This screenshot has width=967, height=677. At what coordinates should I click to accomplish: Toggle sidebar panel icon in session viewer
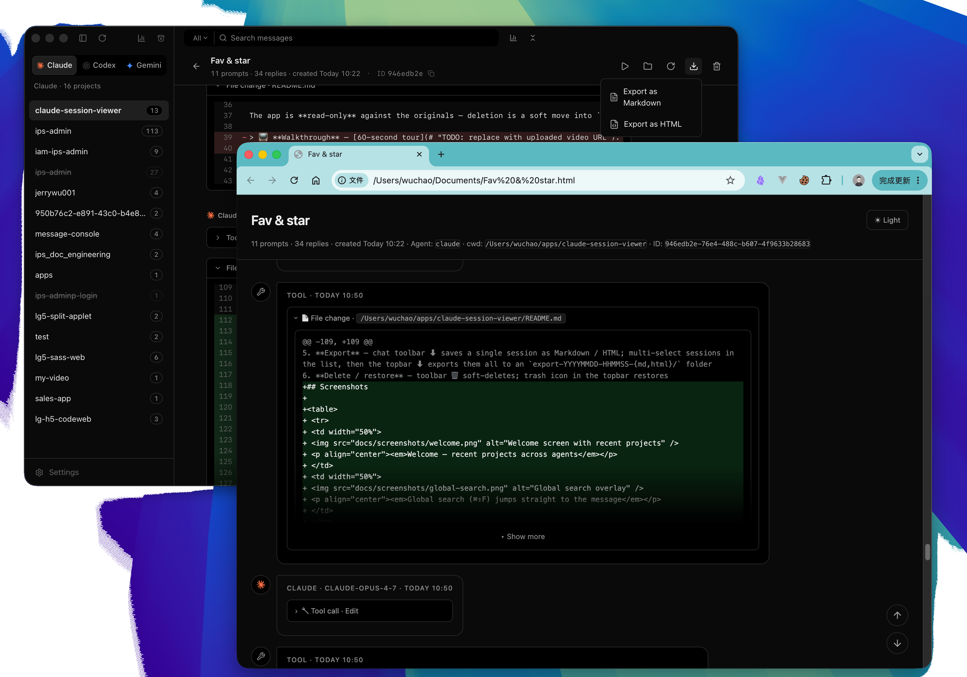click(x=83, y=38)
